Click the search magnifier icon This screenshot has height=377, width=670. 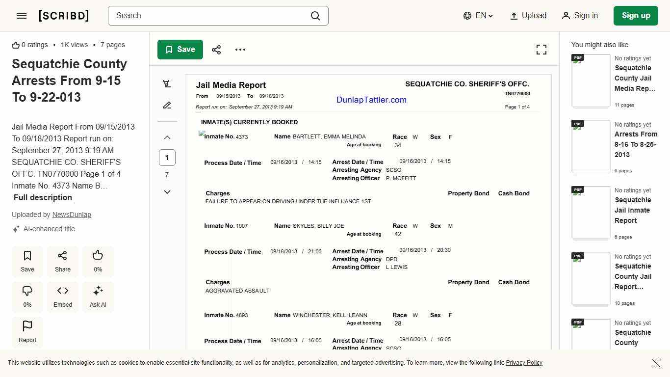click(x=315, y=16)
